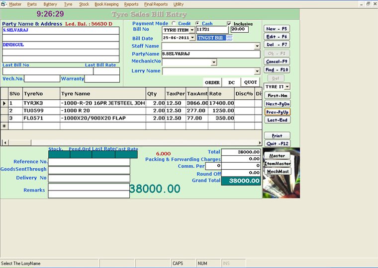Click the grid's left scroll arrow
This screenshot has height=268, width=378.
coord(4,142)
